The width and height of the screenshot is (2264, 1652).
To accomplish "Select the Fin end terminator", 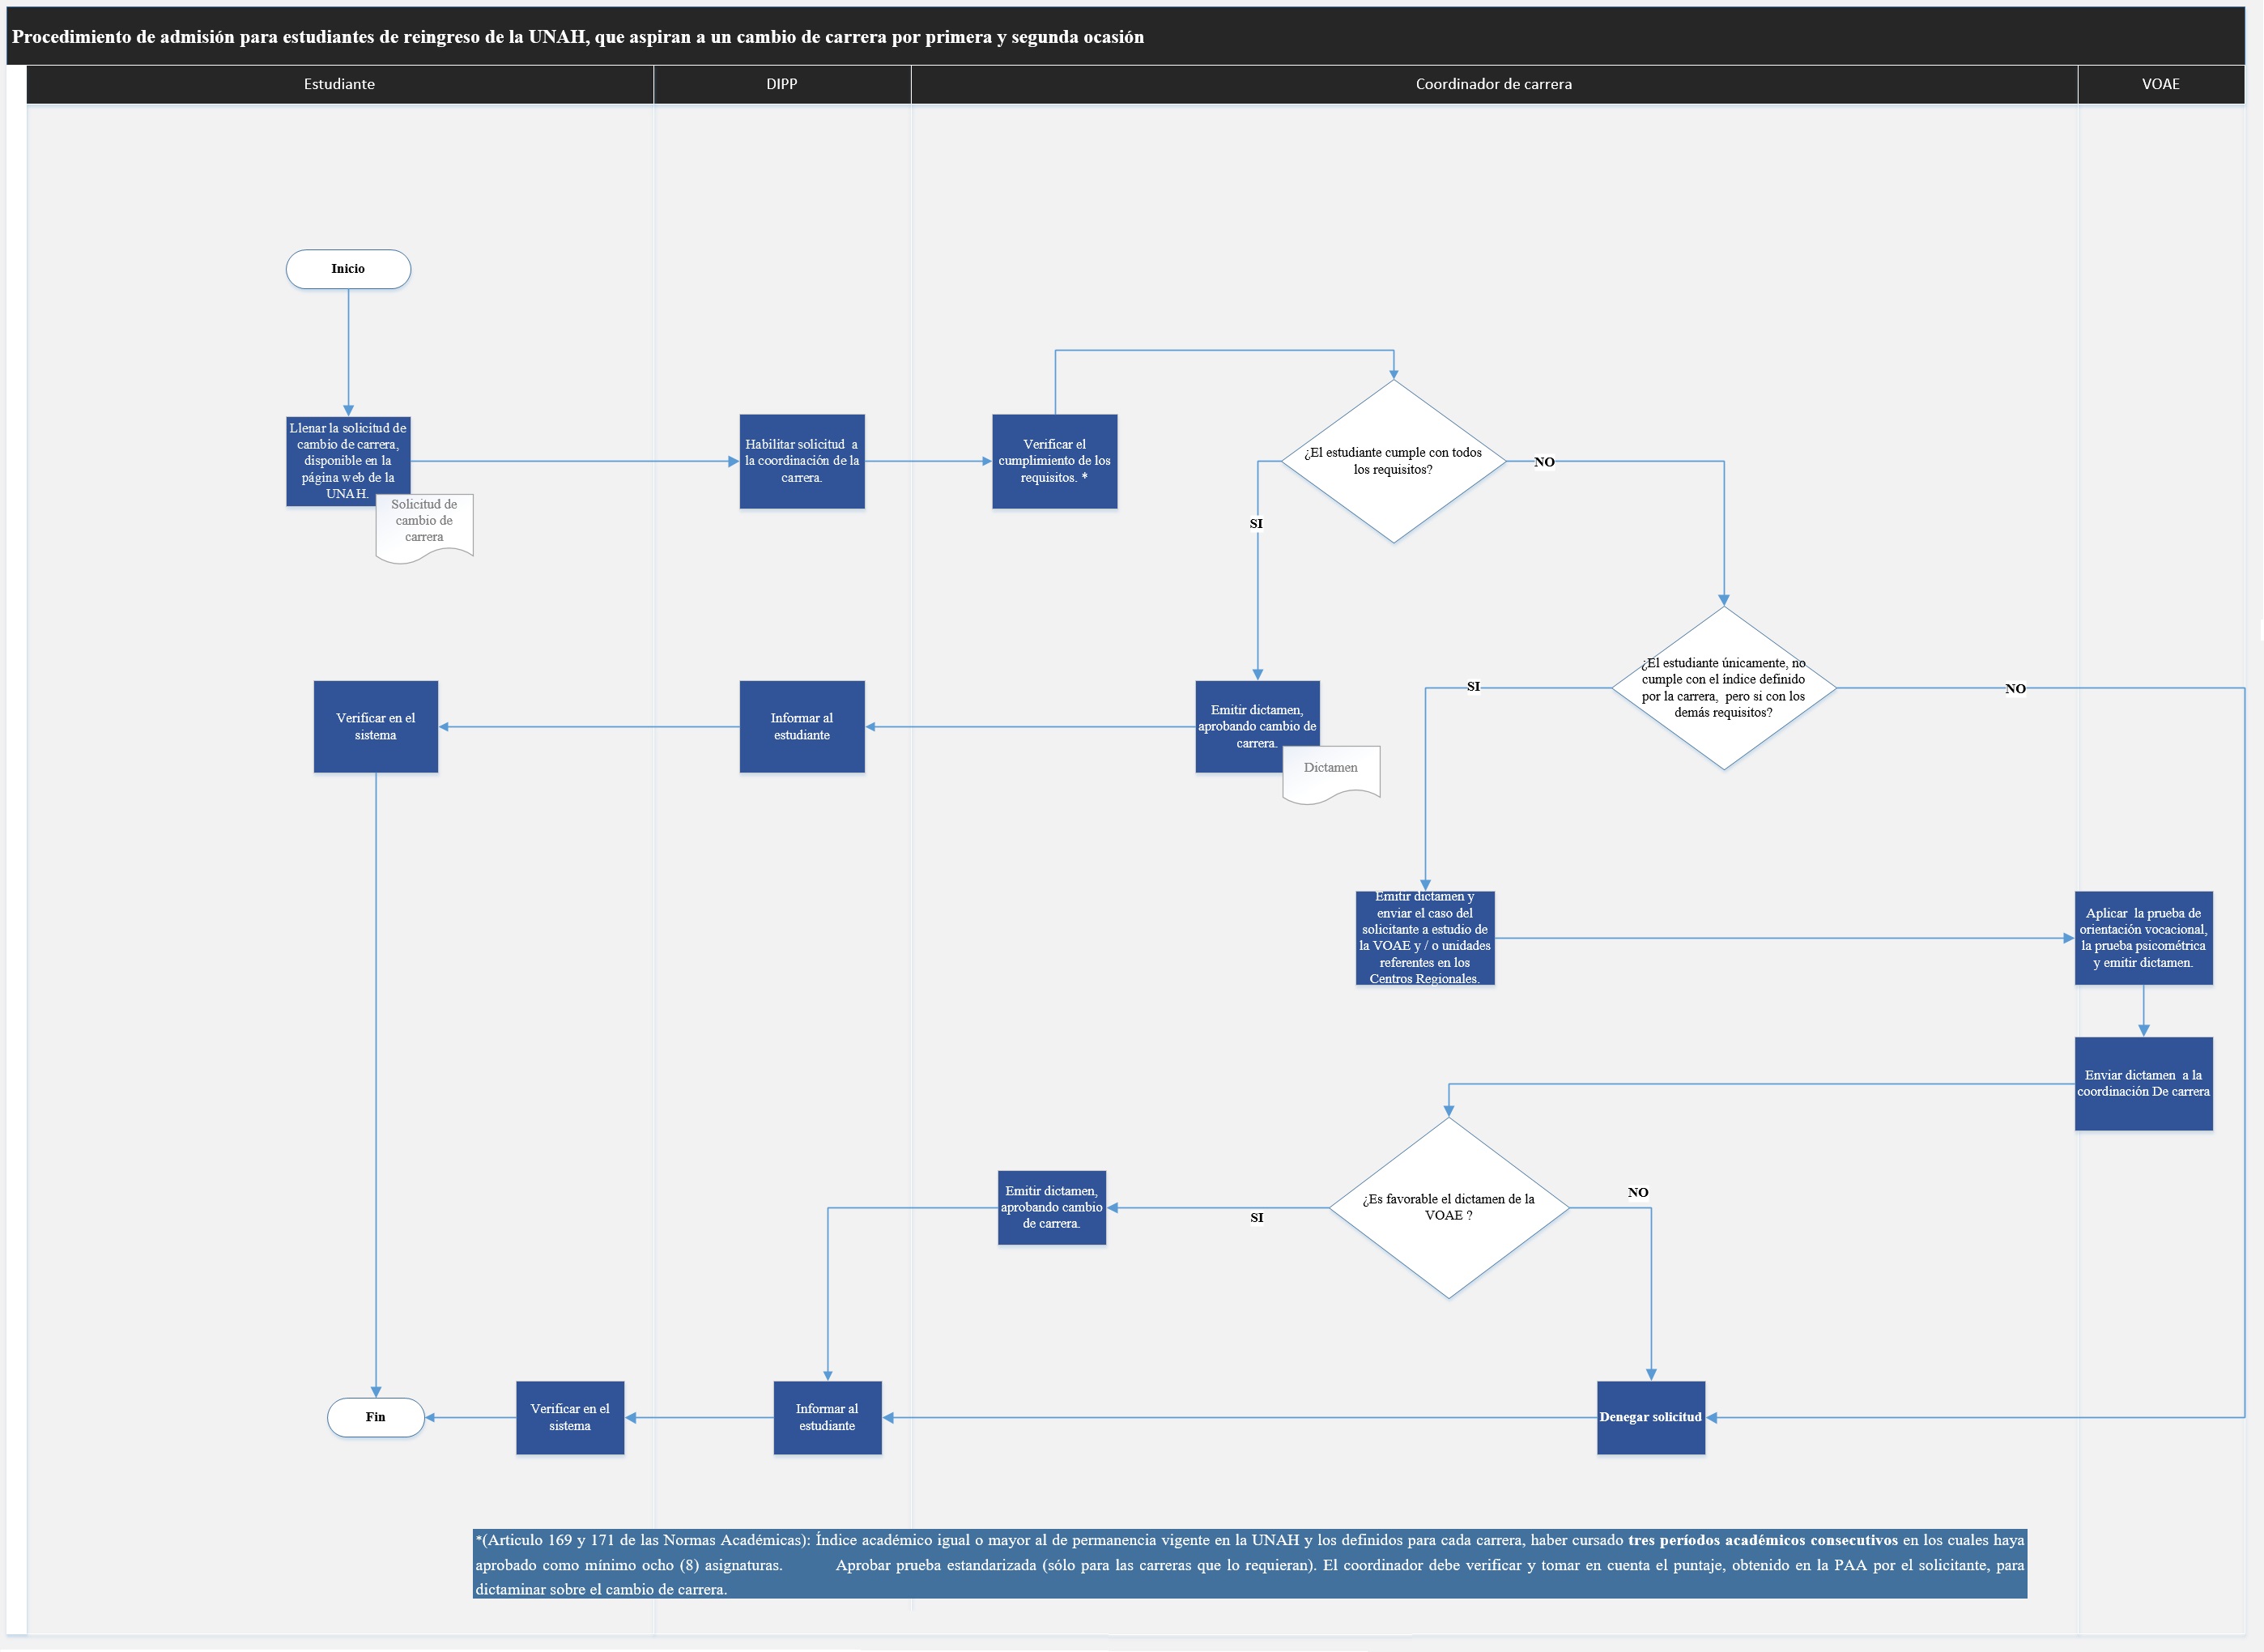I will coord(375,1417).
